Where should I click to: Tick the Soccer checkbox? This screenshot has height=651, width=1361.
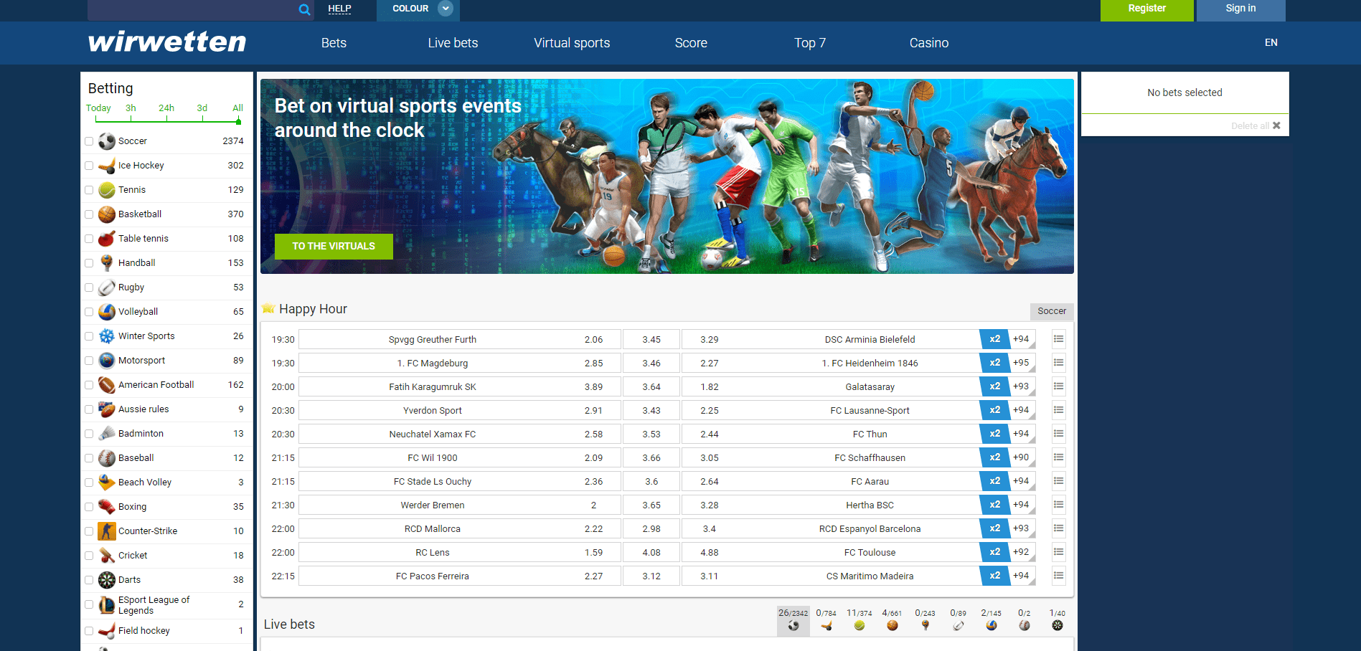[x=89, y=141]
